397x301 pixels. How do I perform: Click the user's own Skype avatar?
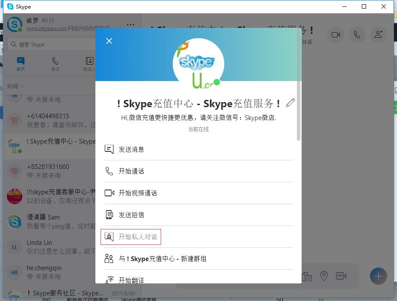[15, 24]
